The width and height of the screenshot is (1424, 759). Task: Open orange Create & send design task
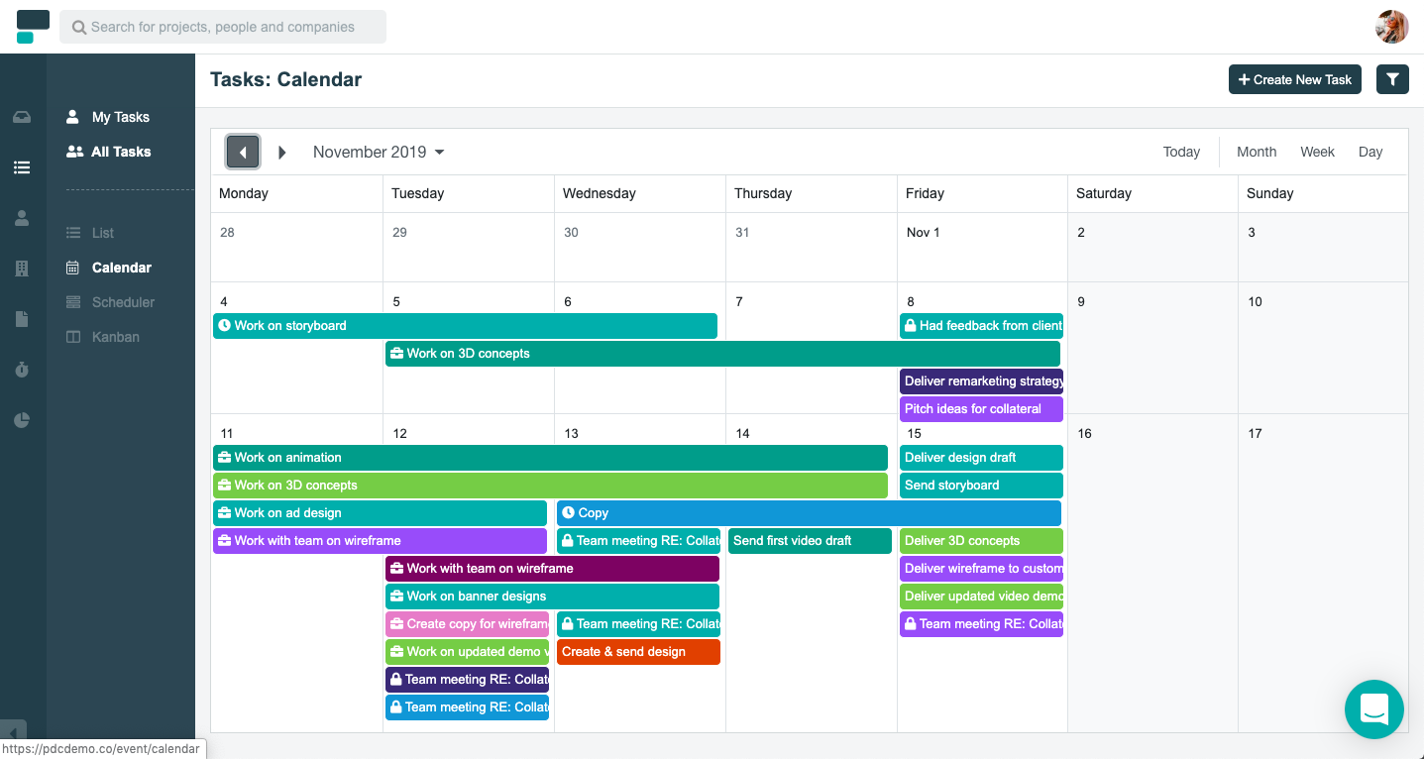(638, 652)
